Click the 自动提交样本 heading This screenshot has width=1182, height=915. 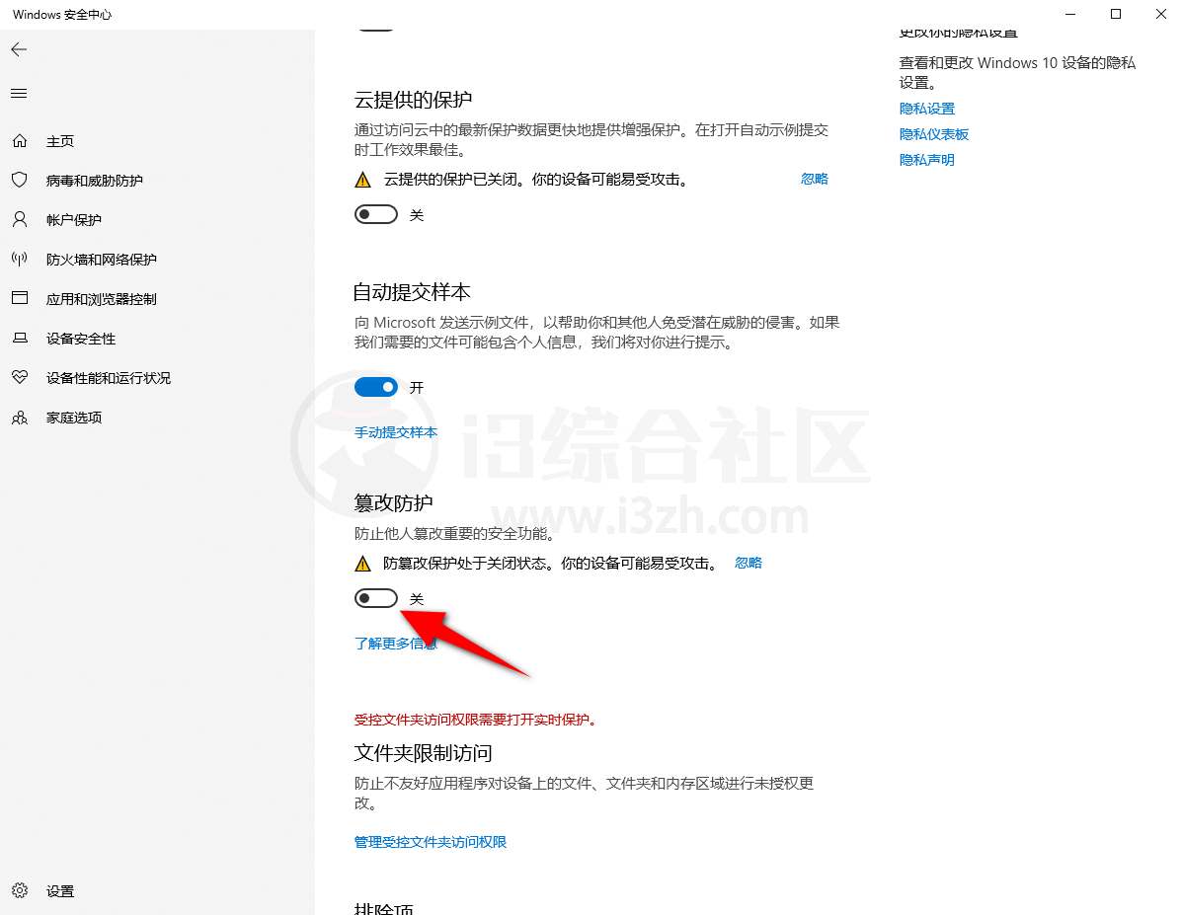point(412,292)
